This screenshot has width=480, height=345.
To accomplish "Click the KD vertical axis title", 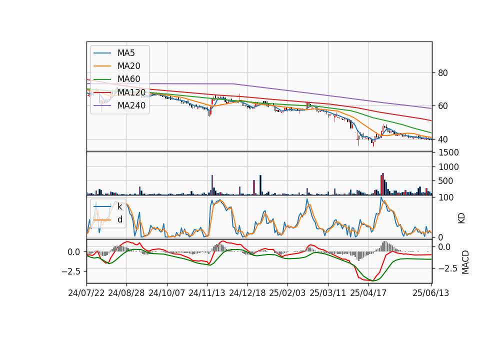I will pos(461,218).
